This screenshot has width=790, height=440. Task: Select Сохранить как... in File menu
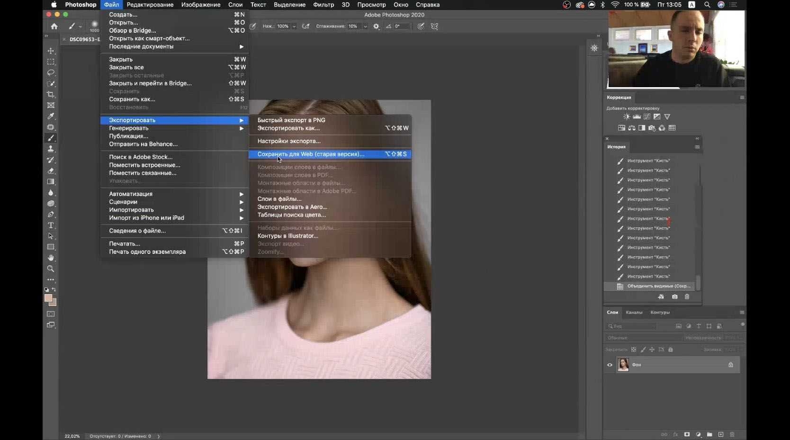174,99
